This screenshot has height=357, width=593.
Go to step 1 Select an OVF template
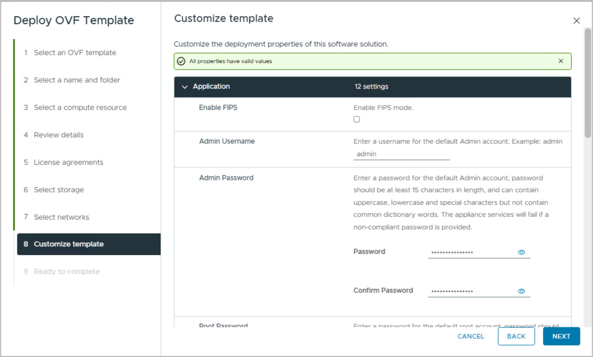[75, 53]
